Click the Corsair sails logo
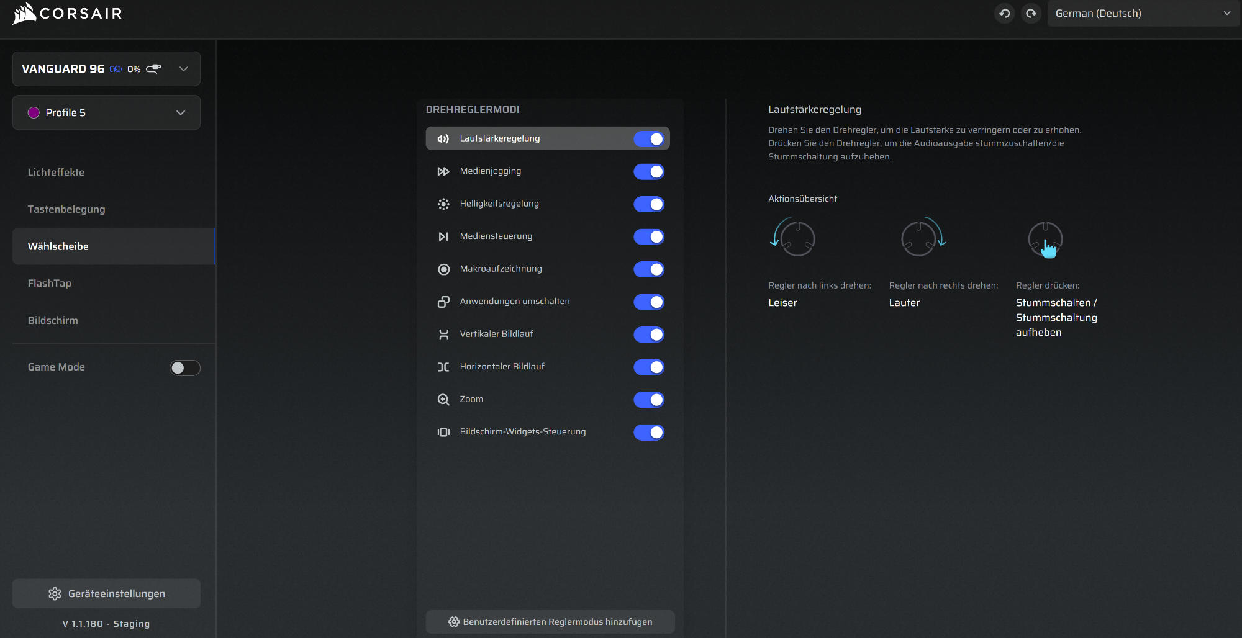 24,13
